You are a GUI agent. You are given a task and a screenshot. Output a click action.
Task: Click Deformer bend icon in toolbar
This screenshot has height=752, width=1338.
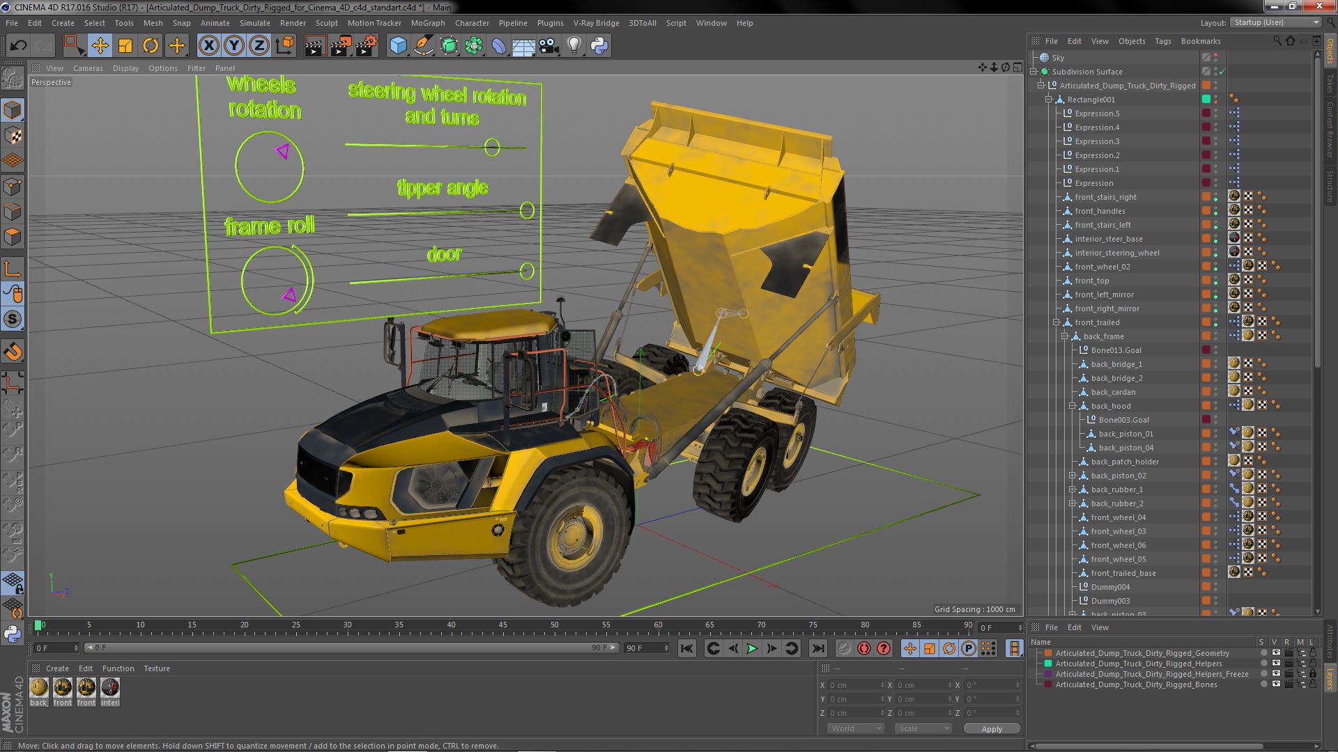tap(499, 46)
